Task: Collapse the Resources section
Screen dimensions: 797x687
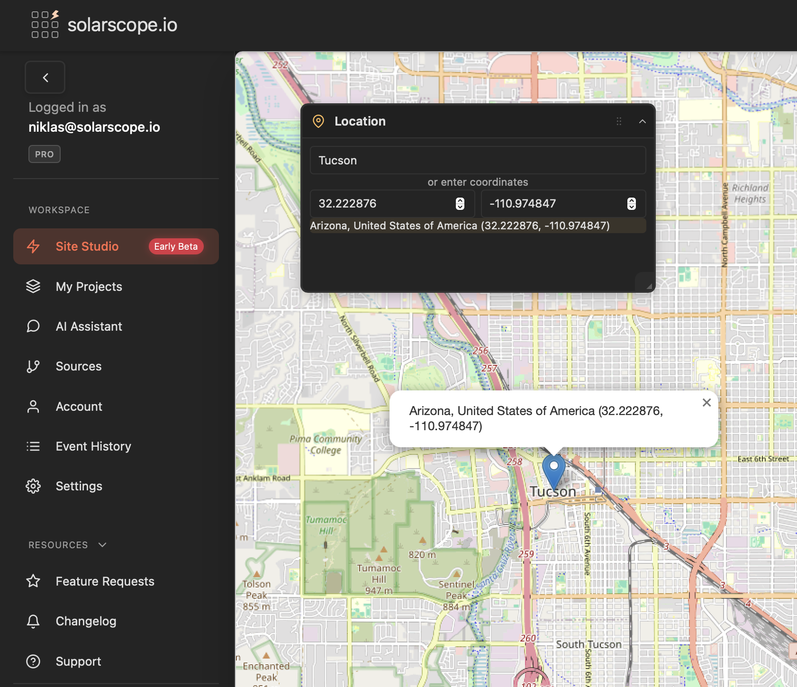Action: tap(102, 545)
